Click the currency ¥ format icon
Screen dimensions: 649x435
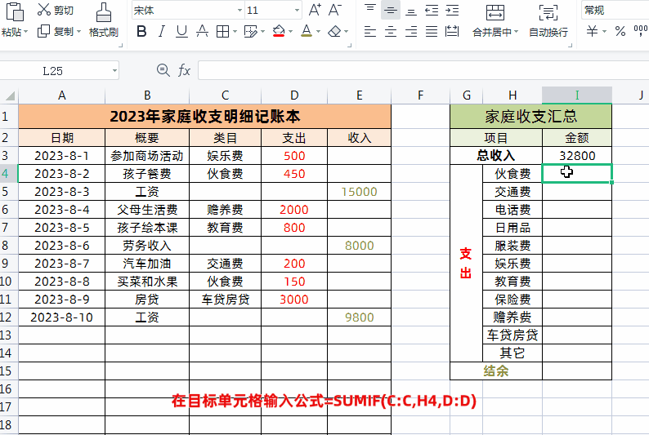coord(593,31)
